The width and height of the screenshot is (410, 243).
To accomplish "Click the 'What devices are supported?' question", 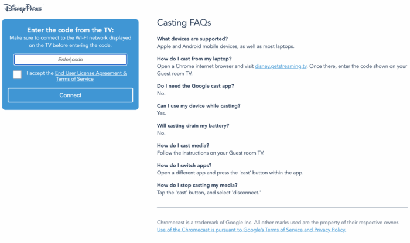I will coord(192,39).
